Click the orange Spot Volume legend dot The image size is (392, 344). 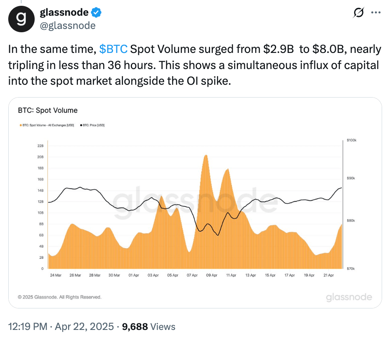point(20,125)
